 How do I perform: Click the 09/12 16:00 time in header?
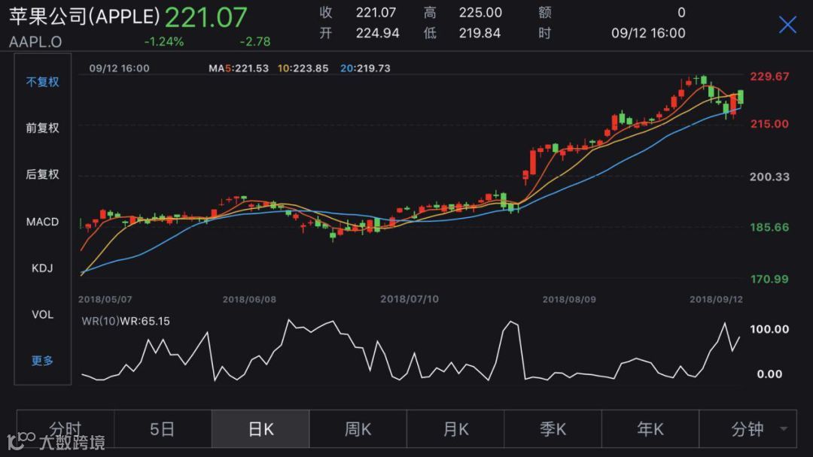pos(648,33)
